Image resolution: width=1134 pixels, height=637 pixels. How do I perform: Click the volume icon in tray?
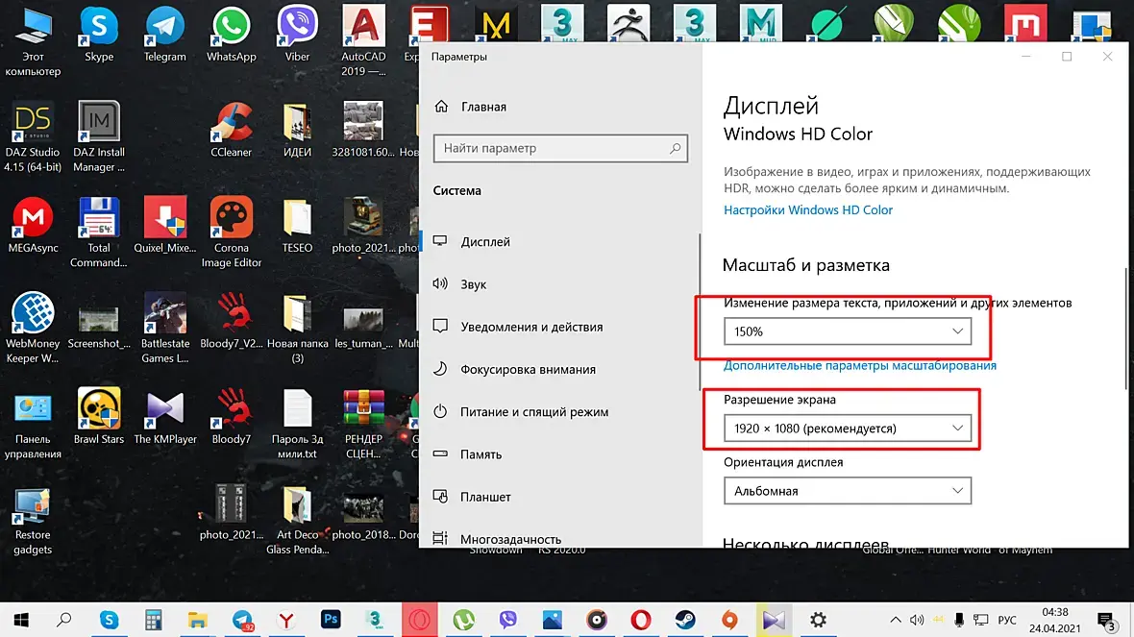[917, 620]
